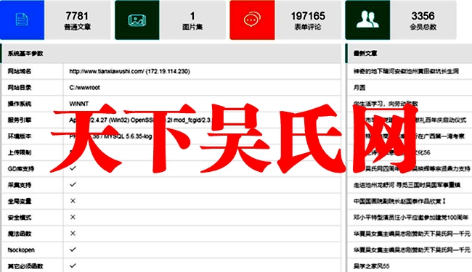472x272 pixels.
Task: Click the 其它必须函数 checkmark
Action: coord(73,265)
